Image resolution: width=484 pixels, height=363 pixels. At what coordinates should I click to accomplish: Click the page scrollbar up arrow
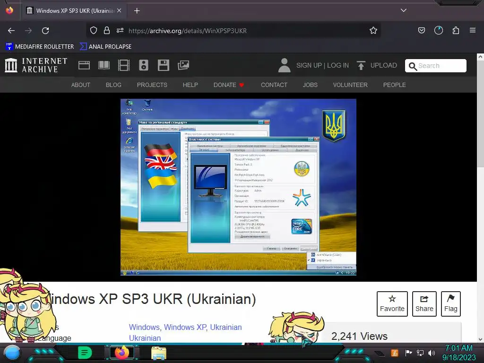[480, 57]
